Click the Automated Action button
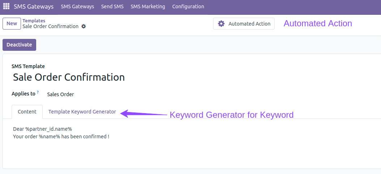381x174 pixels. (244, 24)
